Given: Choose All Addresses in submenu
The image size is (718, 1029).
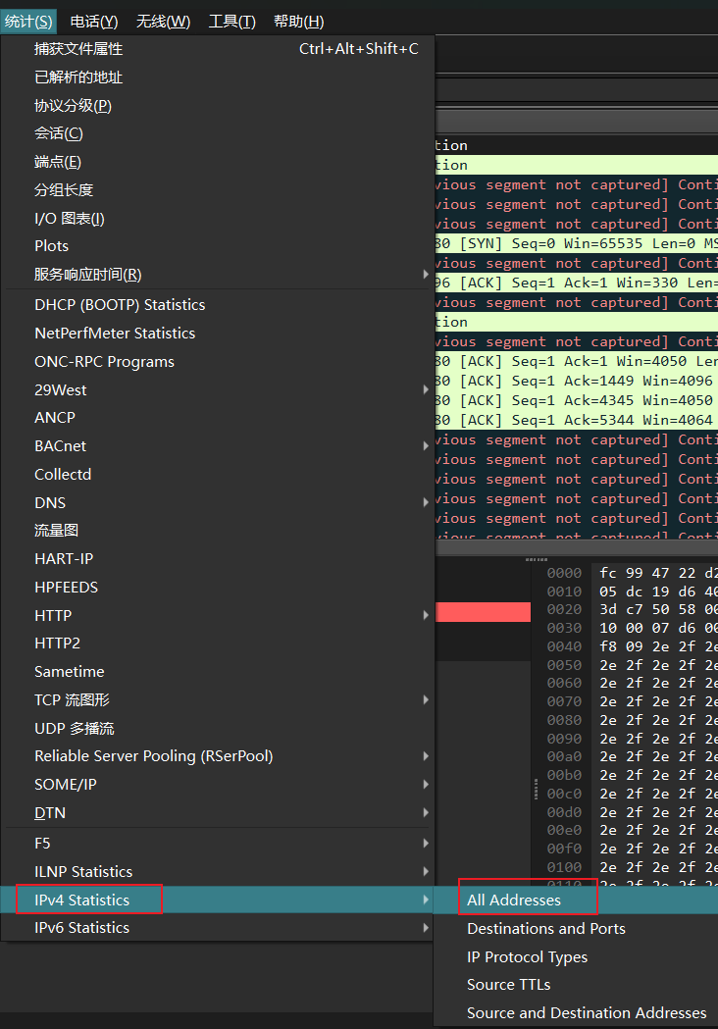Looking at the screenshot, I should (x=576, y=900).
